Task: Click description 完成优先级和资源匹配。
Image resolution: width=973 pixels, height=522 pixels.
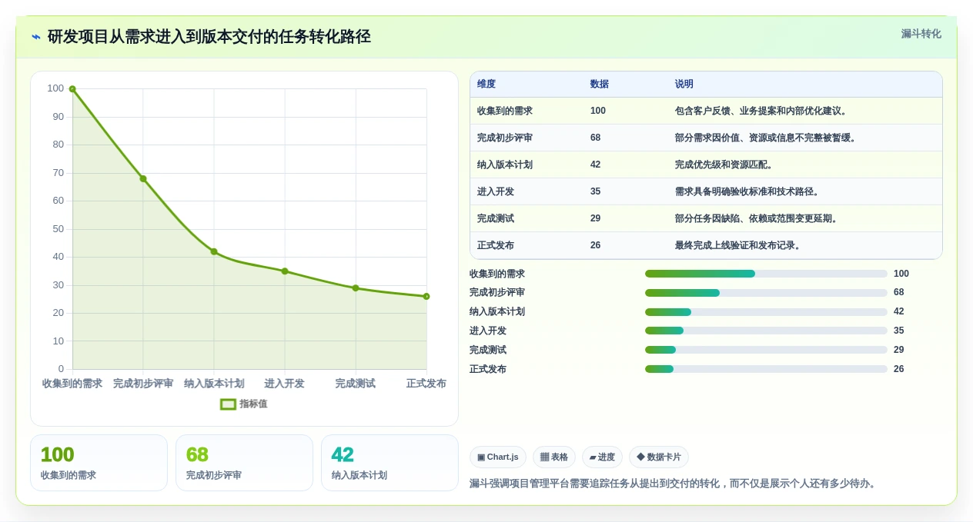Action: point(725,165)
